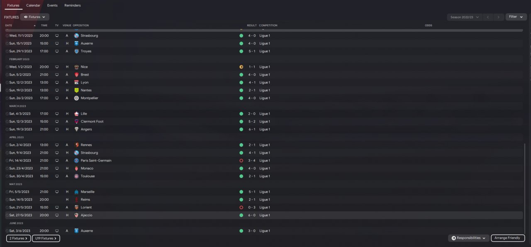
Task: Toggle the reminder circle beside Wed, 11/1/2023
Action: click(x=7, y=36)
